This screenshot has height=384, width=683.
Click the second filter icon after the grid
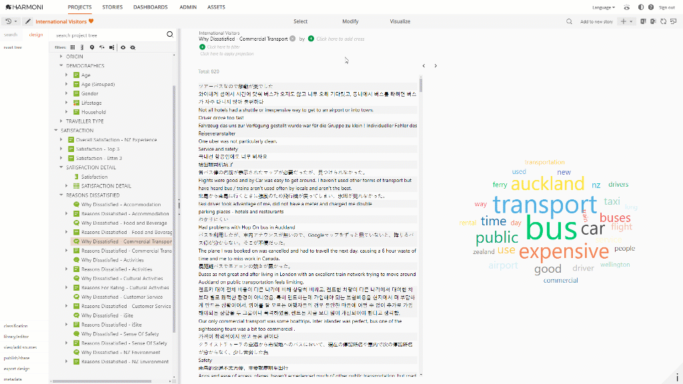82,47
